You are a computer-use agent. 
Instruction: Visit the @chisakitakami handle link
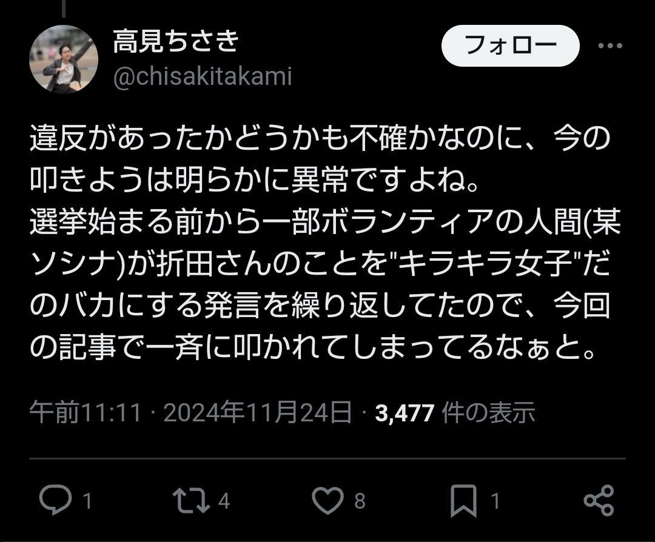[203, 77]
